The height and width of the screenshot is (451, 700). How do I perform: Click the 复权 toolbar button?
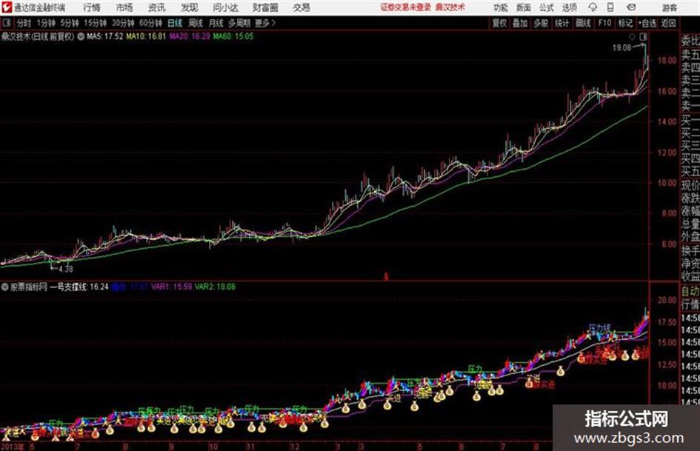(499, 23)
